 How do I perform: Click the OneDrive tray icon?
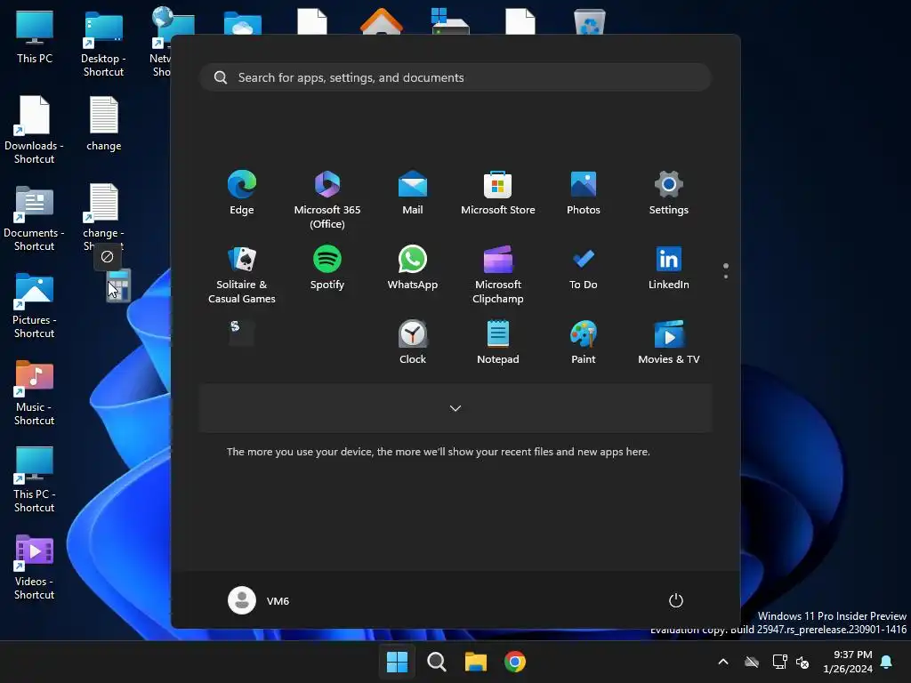[x=752, y=662]
